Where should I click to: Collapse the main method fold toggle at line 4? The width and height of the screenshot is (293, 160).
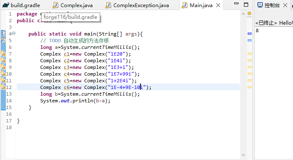pos(14,33)
